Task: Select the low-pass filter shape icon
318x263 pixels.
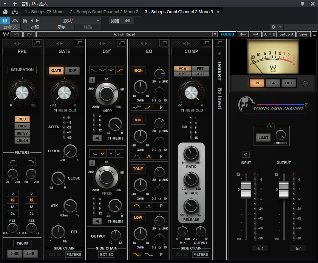Action: point(31,161)
